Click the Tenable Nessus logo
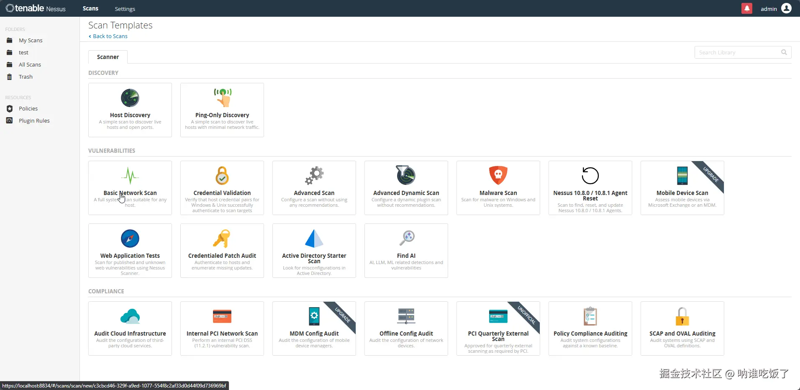Viewport: 800px width, 390px height. pyautogui.click(x=36, y=8)
